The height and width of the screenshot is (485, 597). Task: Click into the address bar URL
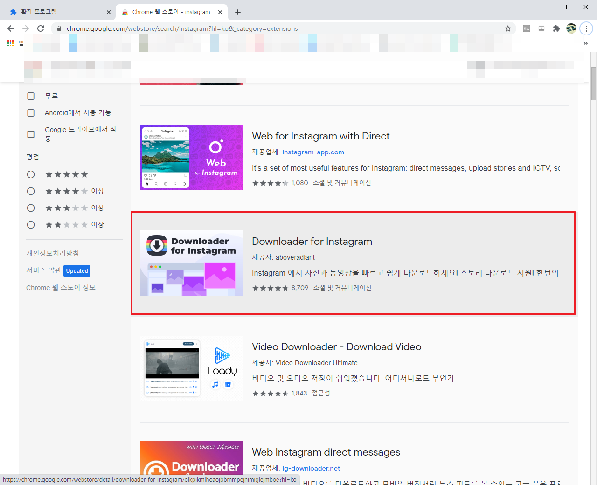click(x=182, y=28)
